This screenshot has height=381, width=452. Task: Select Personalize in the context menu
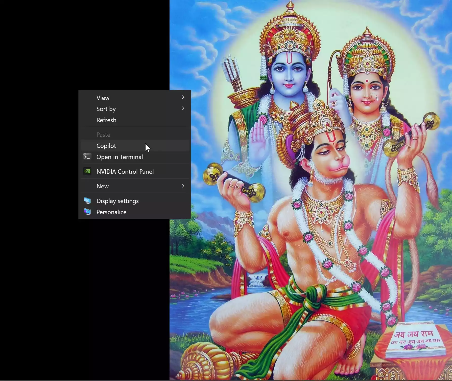click(135, 212)
